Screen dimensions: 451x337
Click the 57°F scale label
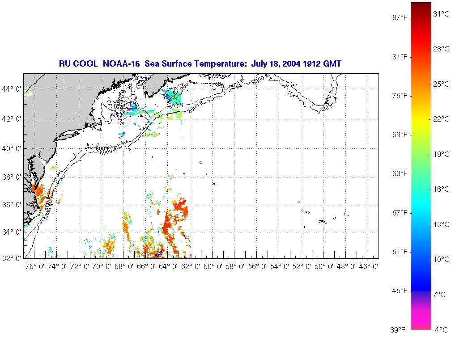pyautogui.click(x=400, y=213)
